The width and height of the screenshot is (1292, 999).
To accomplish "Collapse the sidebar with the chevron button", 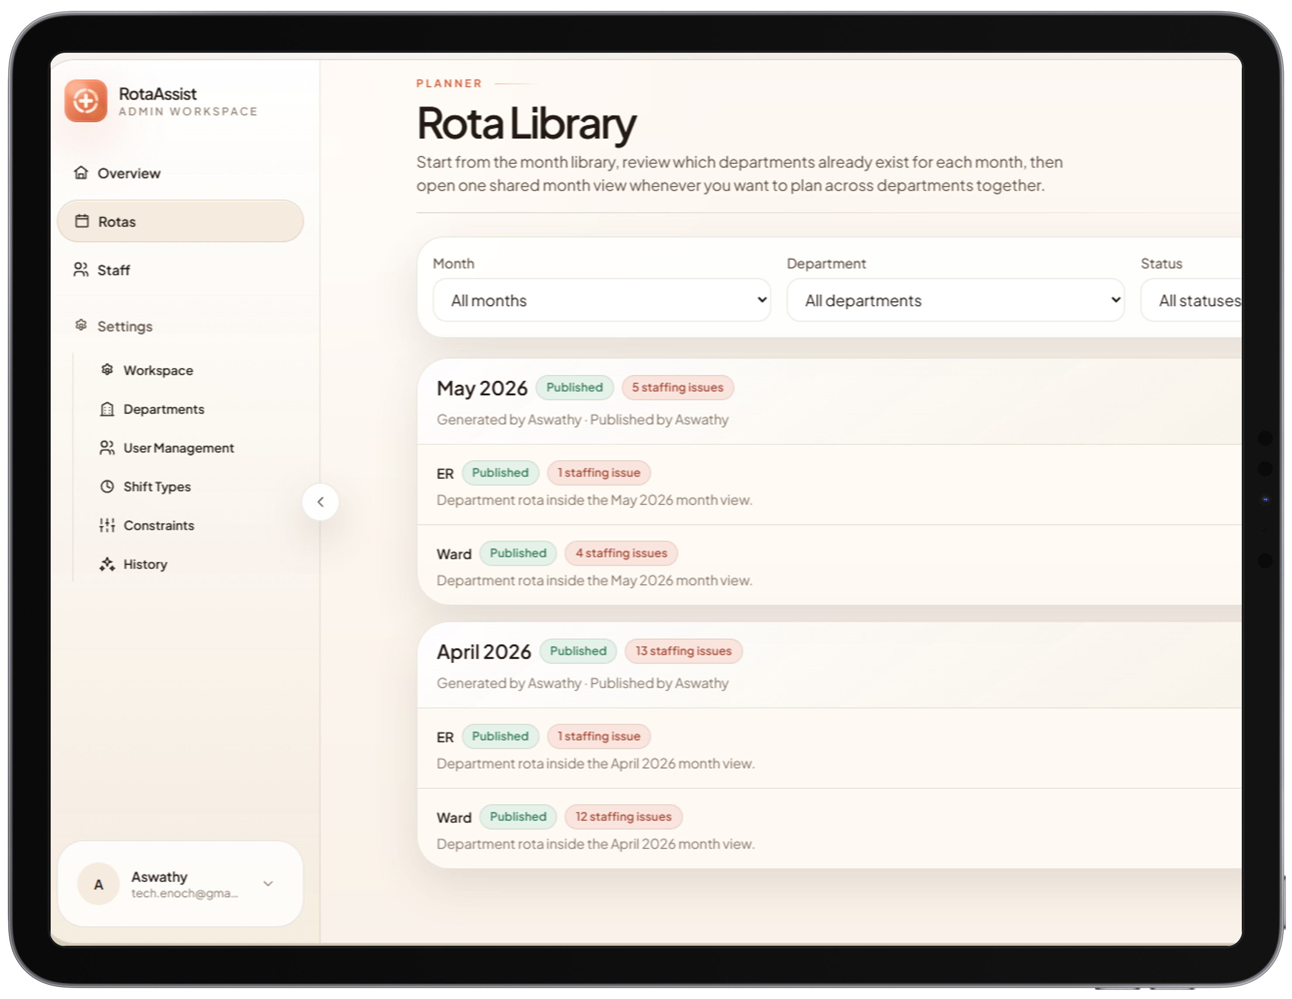I will tap(321, 502).
